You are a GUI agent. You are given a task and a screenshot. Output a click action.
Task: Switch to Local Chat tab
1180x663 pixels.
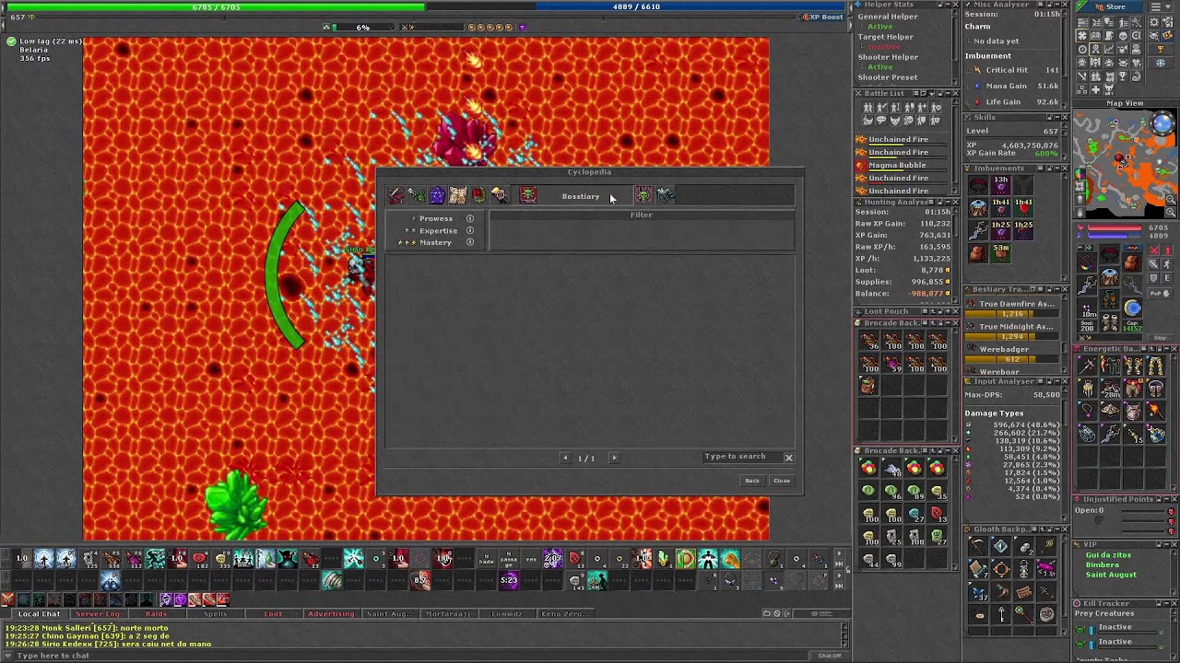pyautogui.click(x=39, y=614)
